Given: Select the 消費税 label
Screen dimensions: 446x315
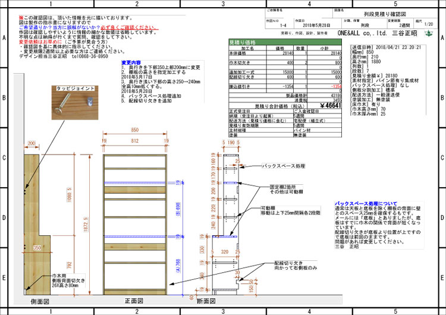Looking at the screenshot, I should (301, 100).
